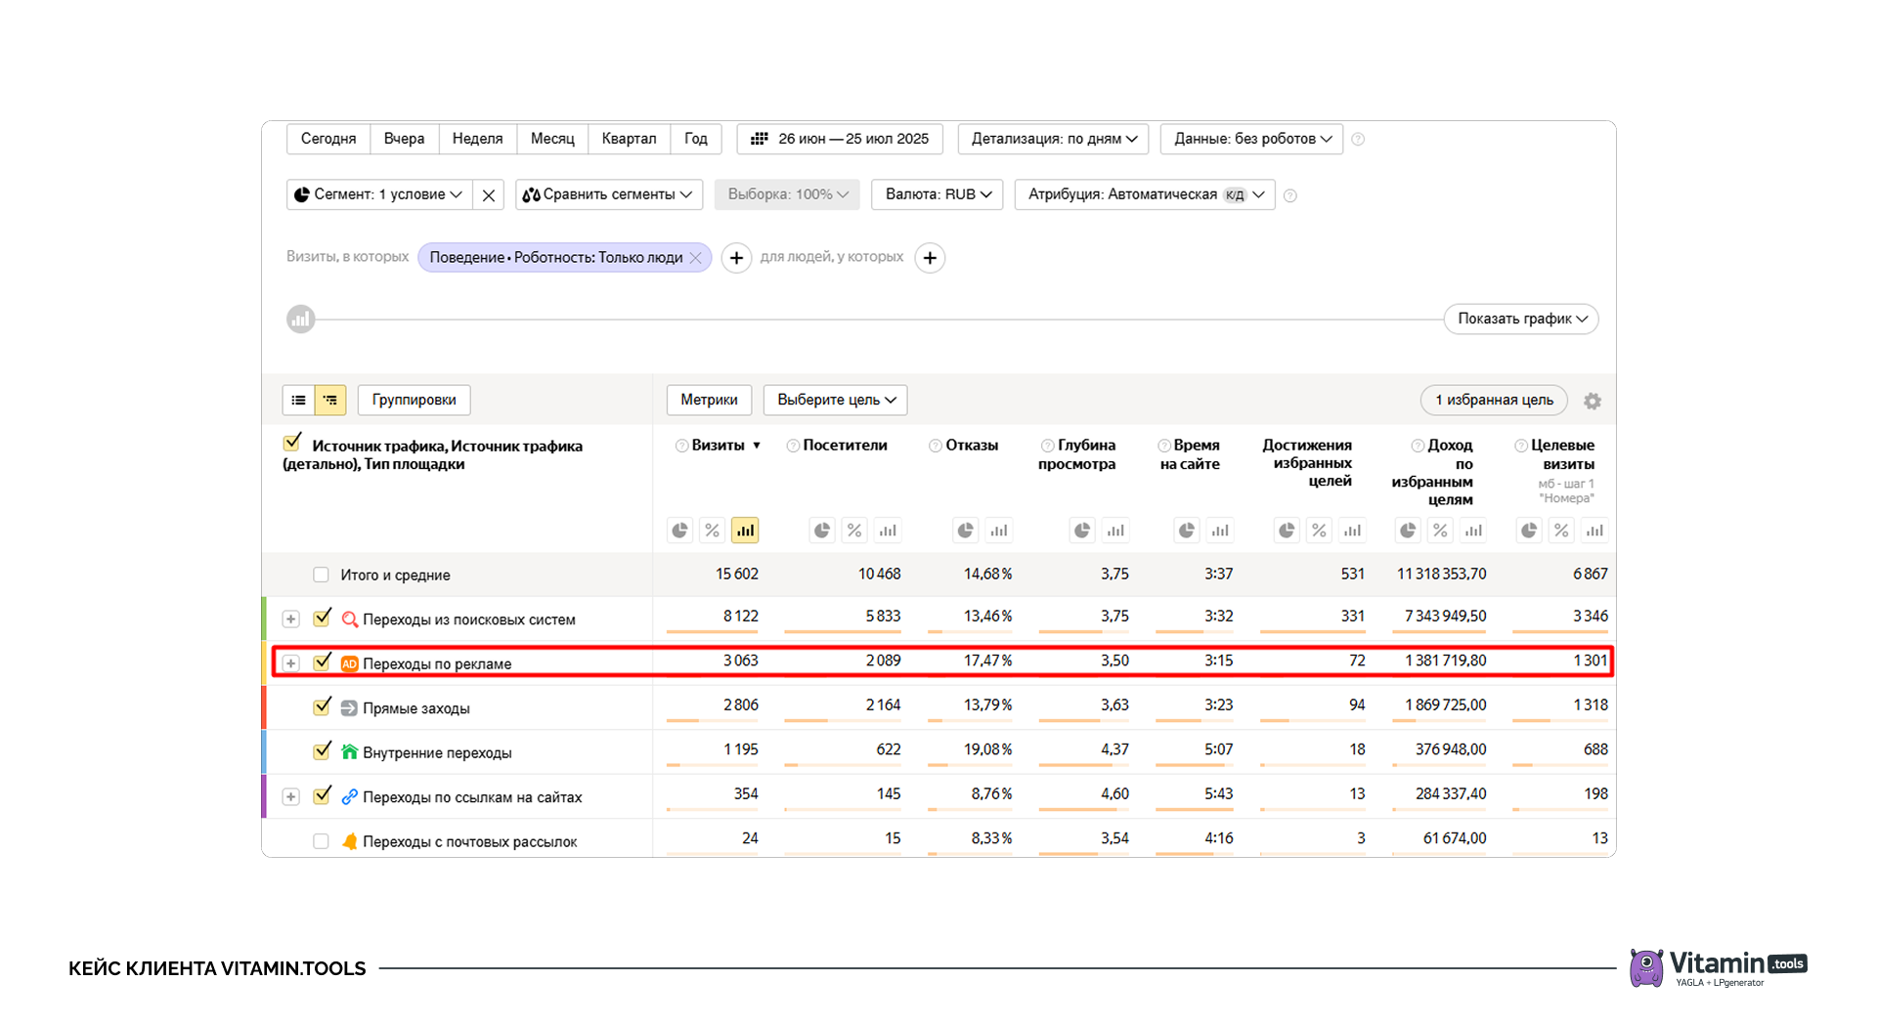Select percentage view for Достижения избранных целей
Screen dimensions: 1877x1024
1319,530
